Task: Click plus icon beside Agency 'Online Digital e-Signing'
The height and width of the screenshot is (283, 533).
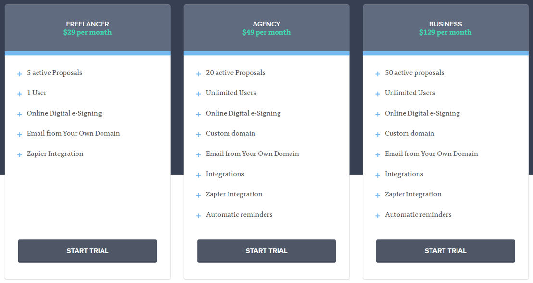Action: [199, 114]
